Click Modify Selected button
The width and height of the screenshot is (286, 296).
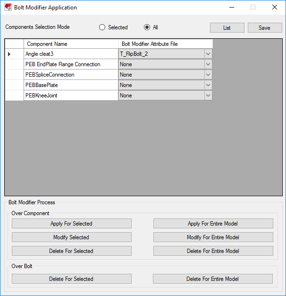tap(72, 237)
